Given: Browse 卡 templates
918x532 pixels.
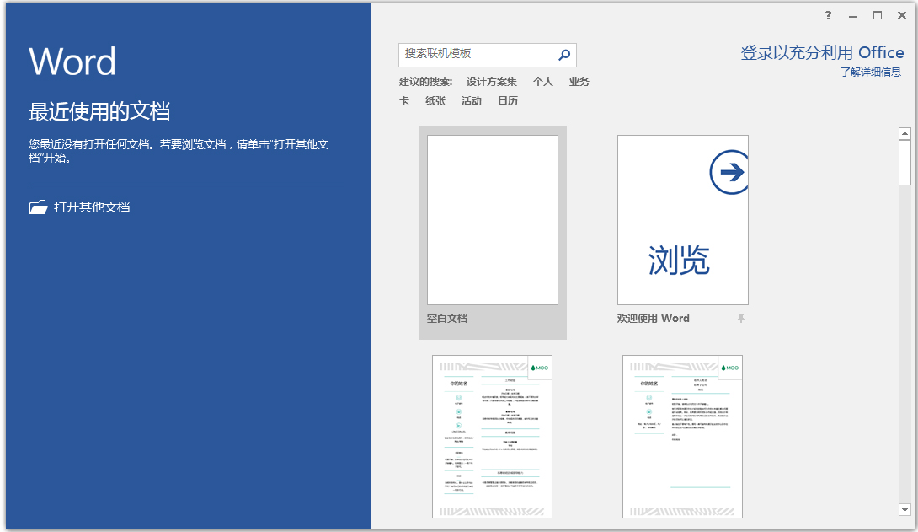Looking at the screenshot, I should [404, 100].
